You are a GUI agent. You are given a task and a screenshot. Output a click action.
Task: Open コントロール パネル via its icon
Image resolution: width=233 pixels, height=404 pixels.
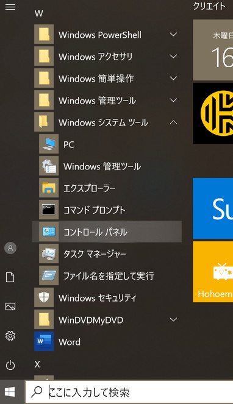(x=49, y=232)
